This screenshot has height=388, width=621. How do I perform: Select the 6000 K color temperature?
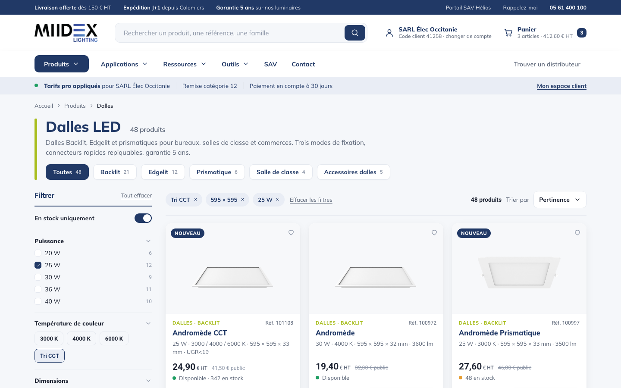pyautogui.click(x=114, y=338)
